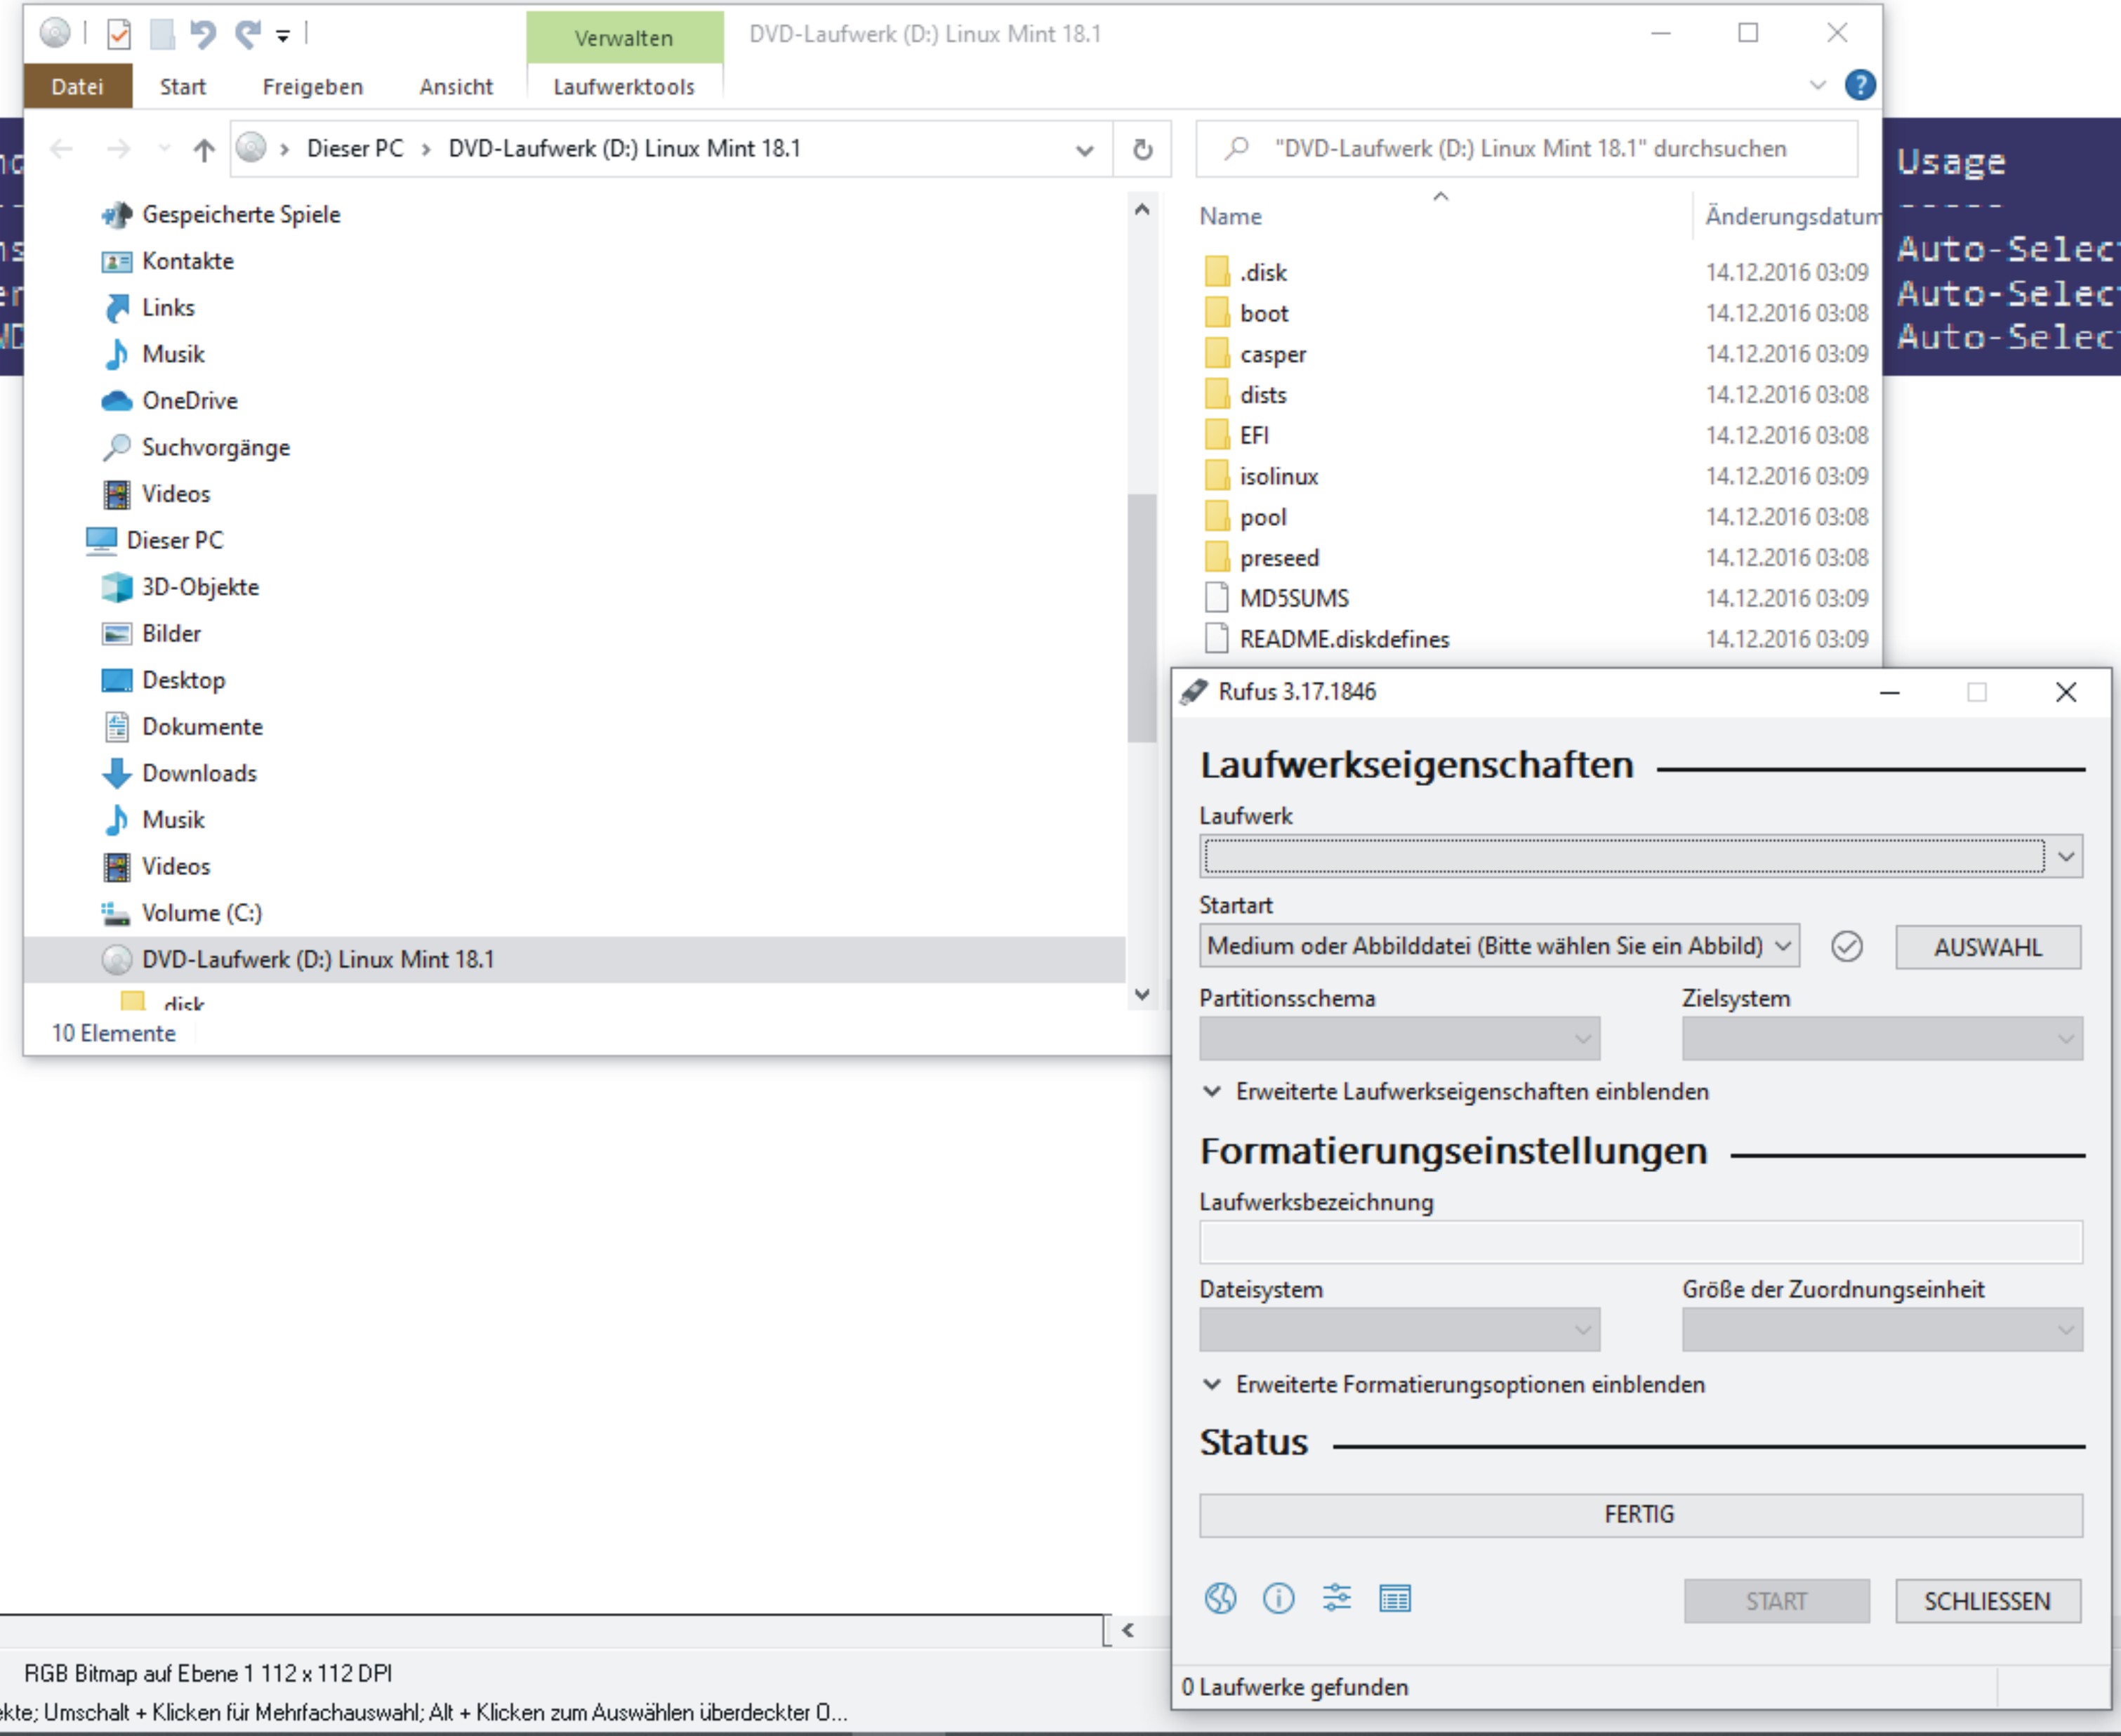2121x1736 pixels.
Task: Click AUSWAHL to select ISO image
Action: pos(1987,948)
